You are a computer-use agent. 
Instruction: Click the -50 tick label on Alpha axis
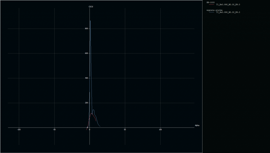coord(54,129)
